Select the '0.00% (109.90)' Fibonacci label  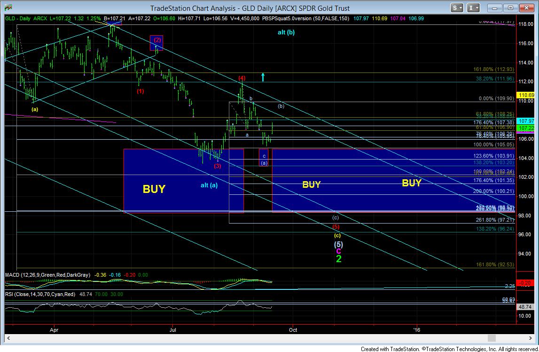(x=496, y=98)
